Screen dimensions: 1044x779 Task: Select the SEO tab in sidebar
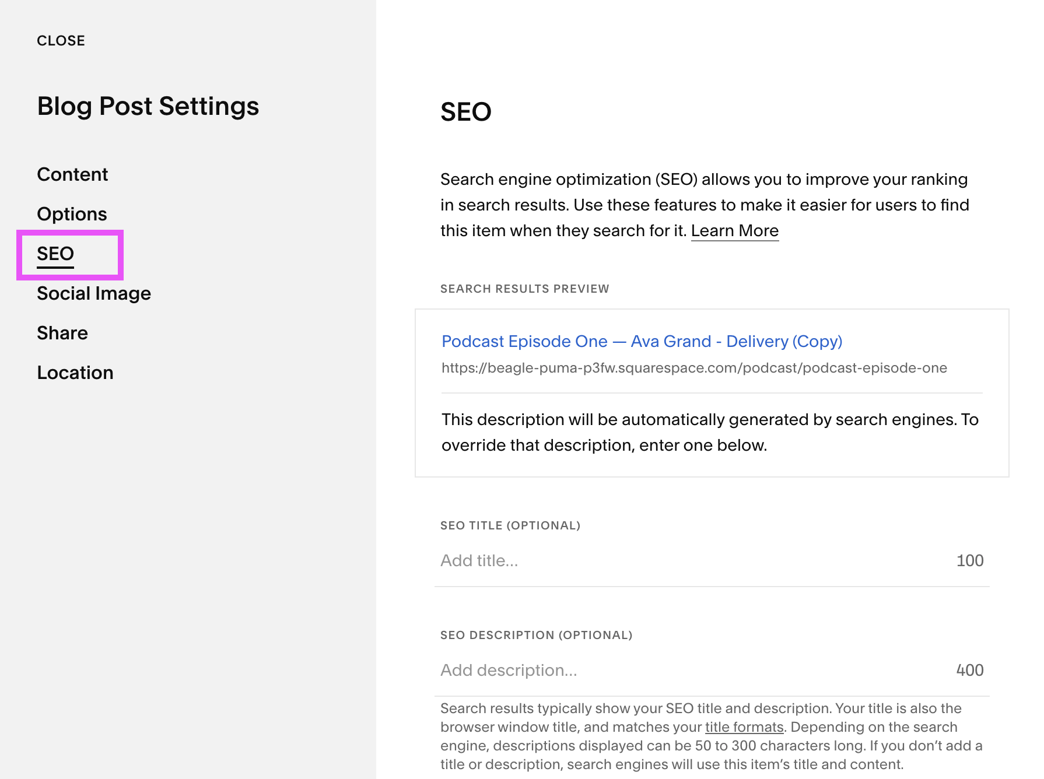(x=55, y=254)
